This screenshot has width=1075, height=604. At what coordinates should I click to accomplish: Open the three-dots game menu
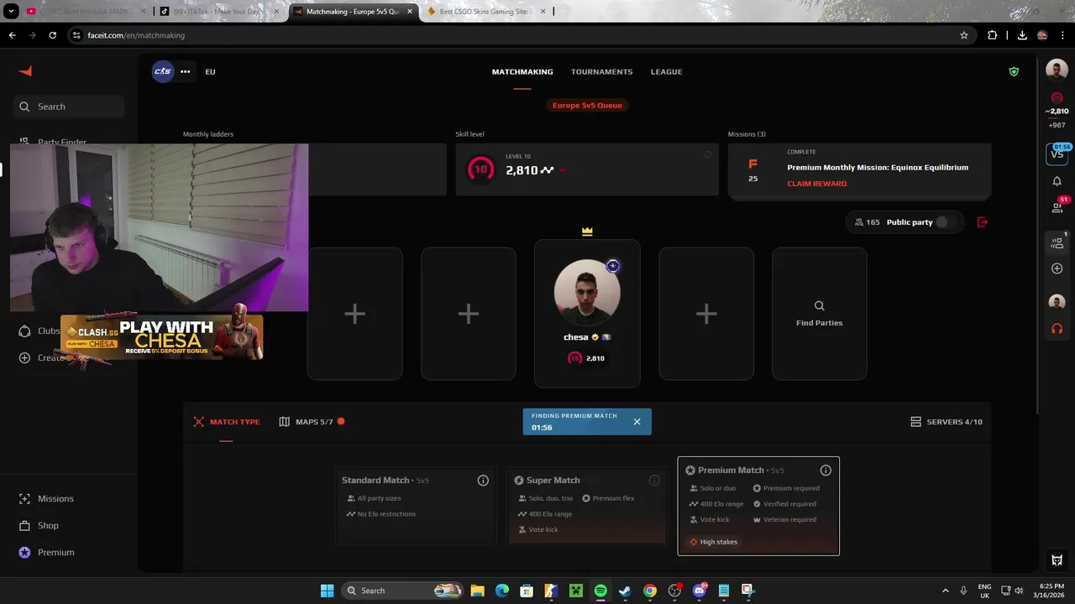pos(186,71)
